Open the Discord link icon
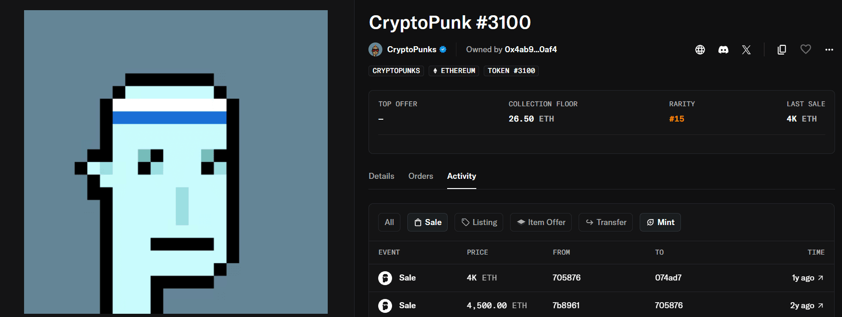This screenshot has height=317, width=842. click(723, 49)
